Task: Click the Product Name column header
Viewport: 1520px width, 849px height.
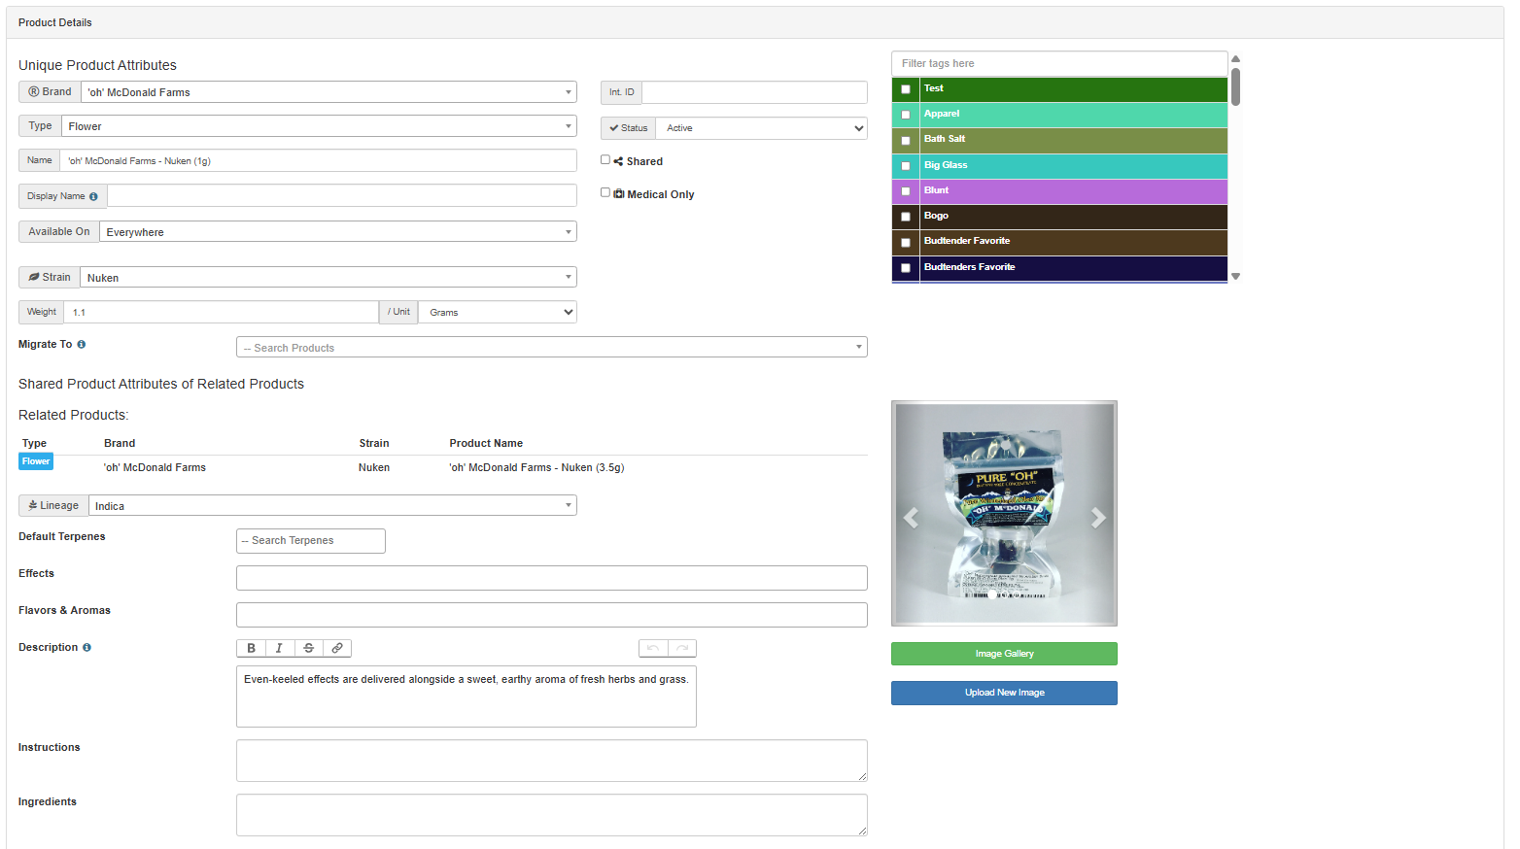Action: coord(486,443)
